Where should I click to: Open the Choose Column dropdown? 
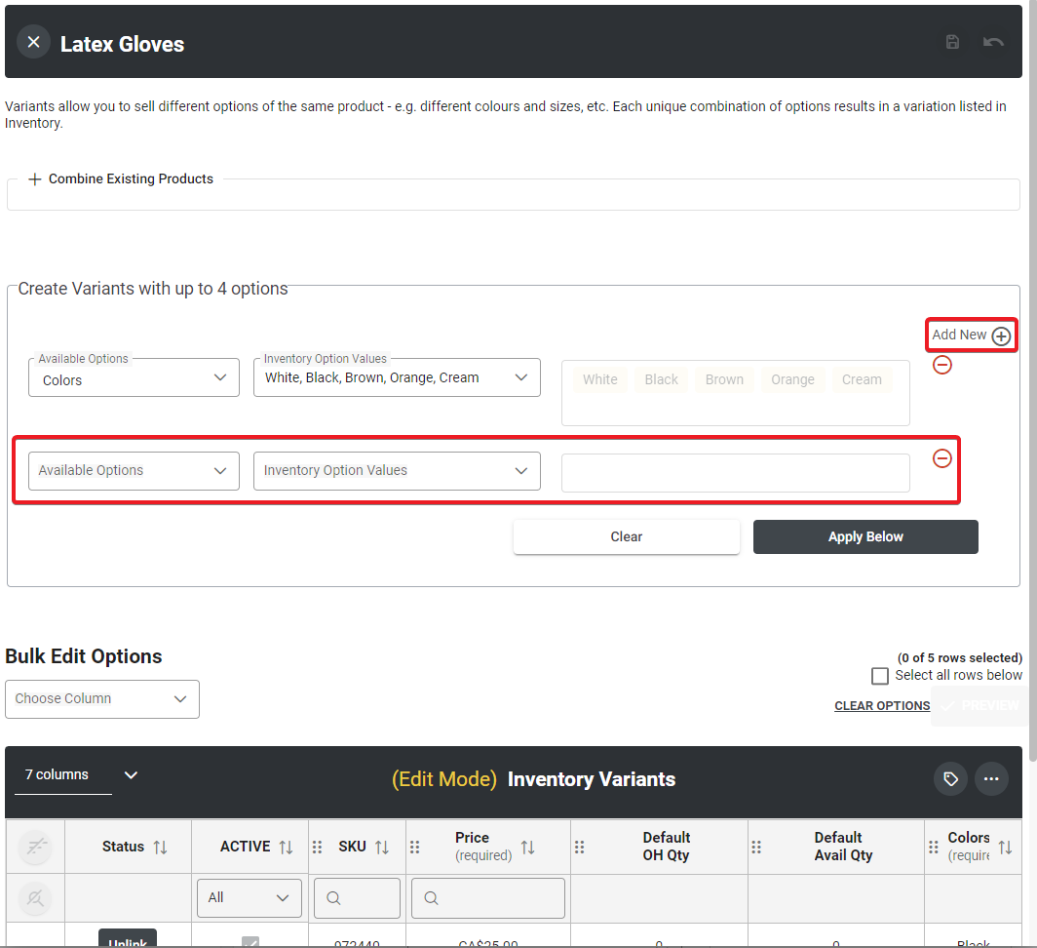tap(102, 699)
